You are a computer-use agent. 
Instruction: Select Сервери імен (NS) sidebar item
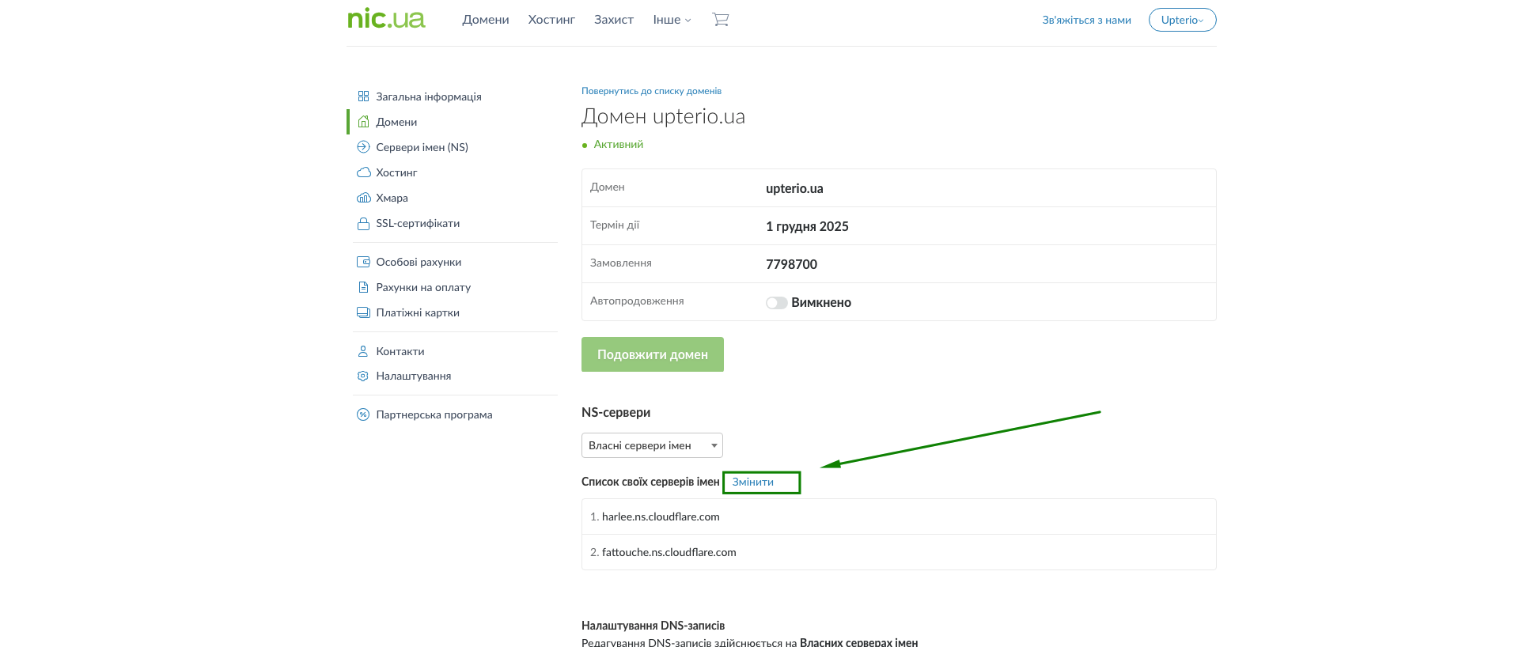point(422,147)
